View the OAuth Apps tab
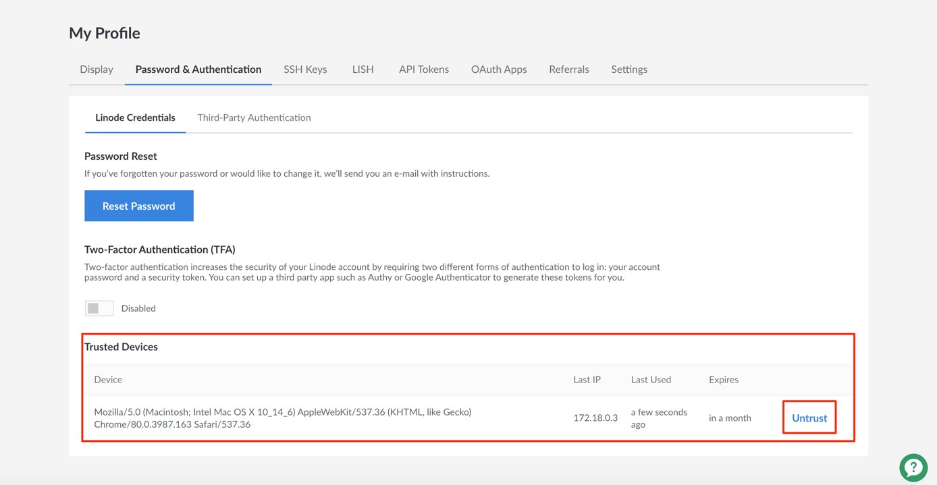Image resolution: width=937 pixels, height=485 pixels. 499,69
